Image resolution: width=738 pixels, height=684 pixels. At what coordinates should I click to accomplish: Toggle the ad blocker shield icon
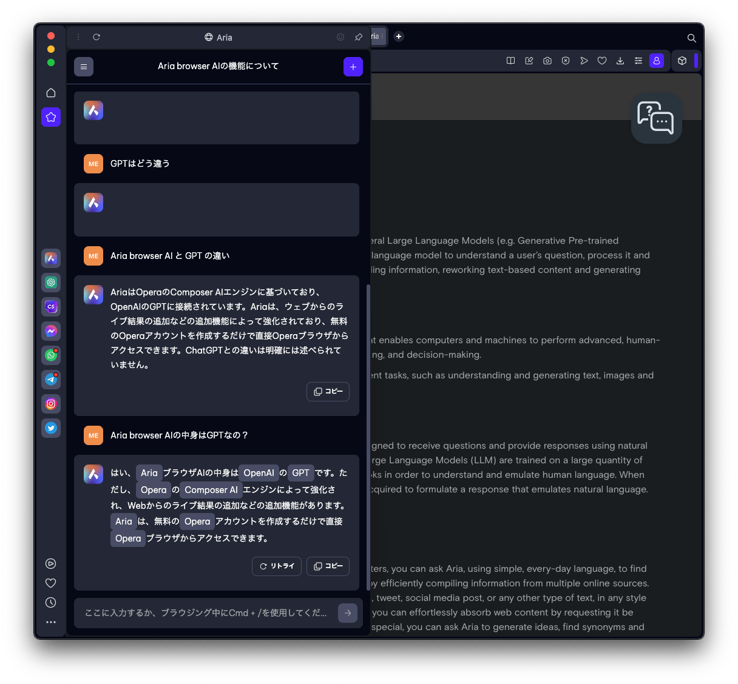point(566,61)
